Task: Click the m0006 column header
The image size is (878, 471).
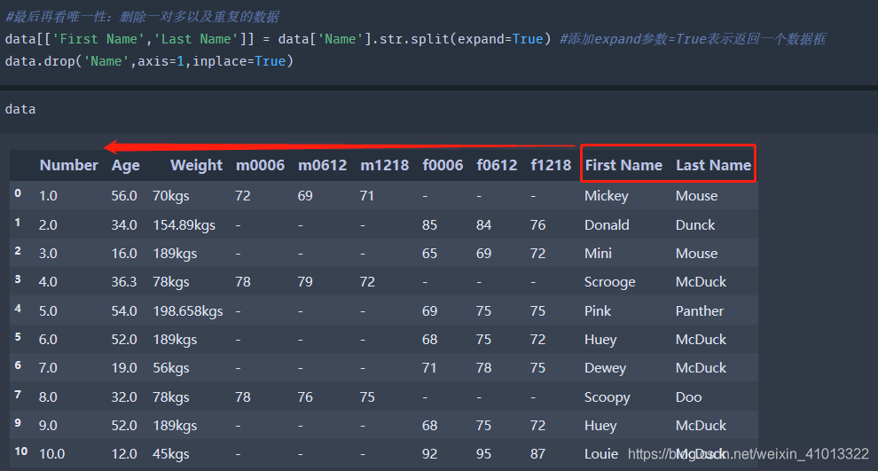Action: [x=260, y=165]
